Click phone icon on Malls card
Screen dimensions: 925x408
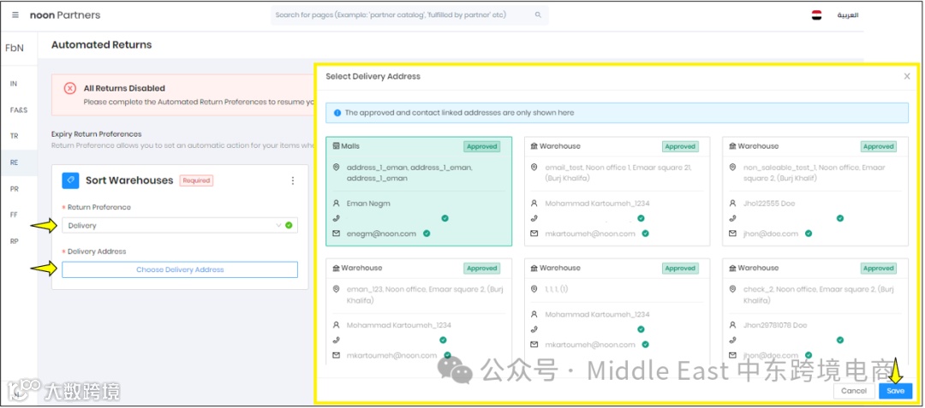point(337,218)
